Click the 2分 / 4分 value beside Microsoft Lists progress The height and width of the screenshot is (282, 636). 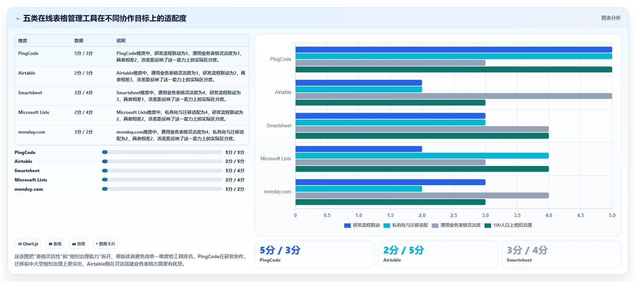235,180
